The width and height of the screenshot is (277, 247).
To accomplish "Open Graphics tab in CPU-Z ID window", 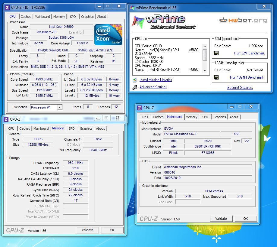I will point(87,17).
